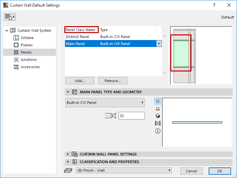
Task: Select the Distinct Panel row
Action: tap(113, 37)
